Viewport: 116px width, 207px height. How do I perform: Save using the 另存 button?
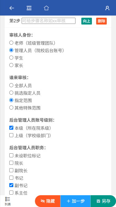coord(103,201)
